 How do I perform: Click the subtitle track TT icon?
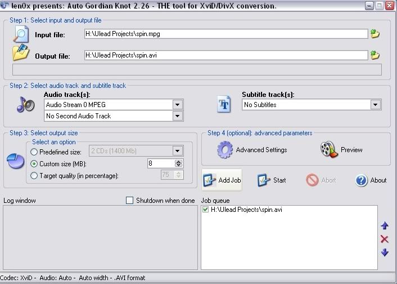pos(224,104)
